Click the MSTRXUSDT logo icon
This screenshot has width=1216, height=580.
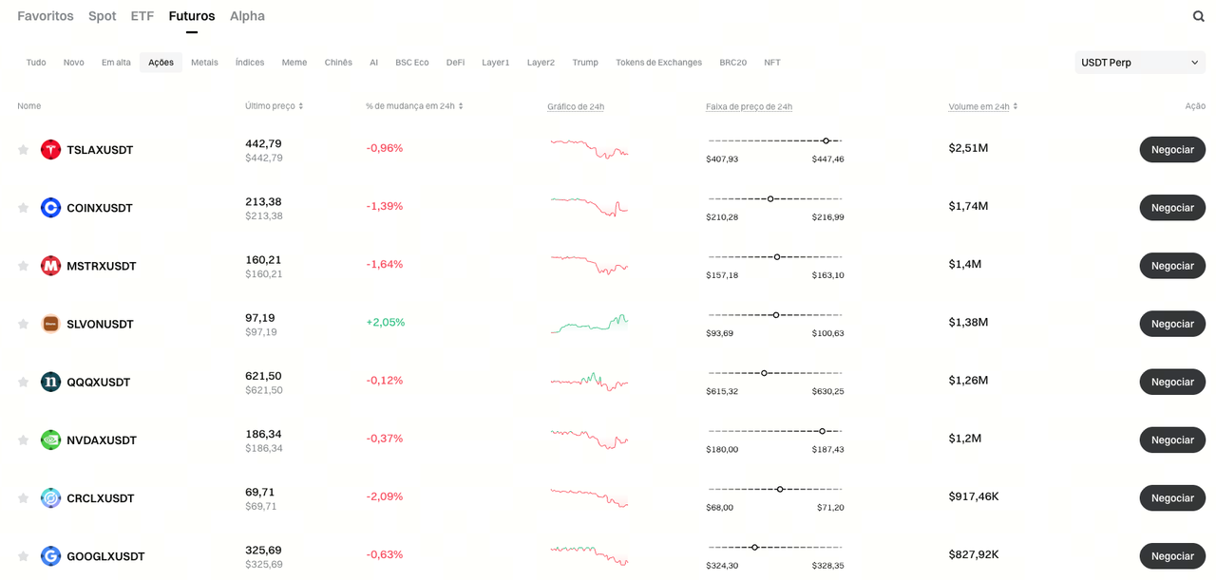pyautogui.click(x=50, y=266)
